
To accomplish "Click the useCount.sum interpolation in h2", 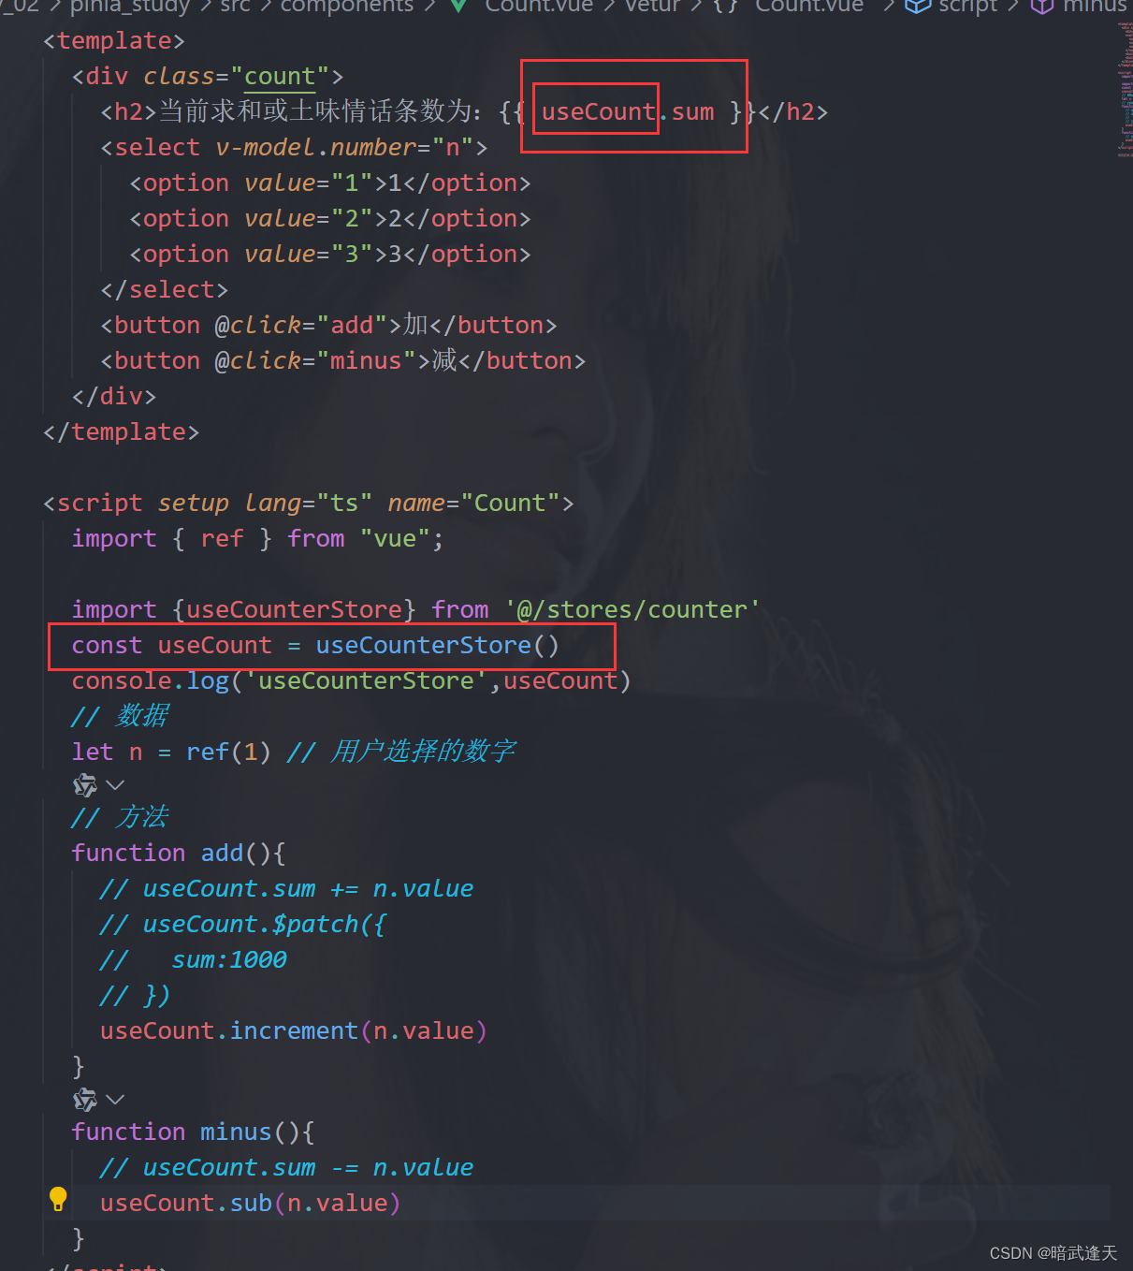I will point(628,112).
